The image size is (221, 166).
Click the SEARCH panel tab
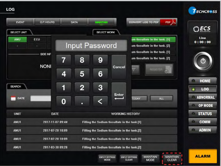pyautogui.click(x=16, y=86)
